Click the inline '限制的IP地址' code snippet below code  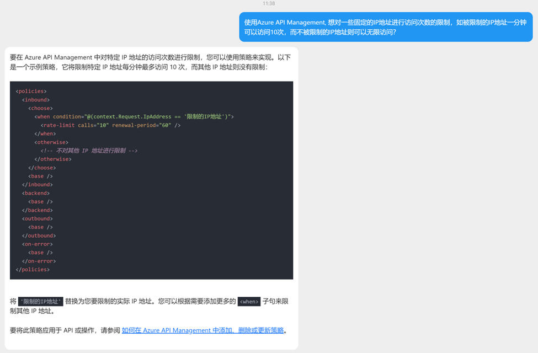pyautogui.click(x=41, y=302)
